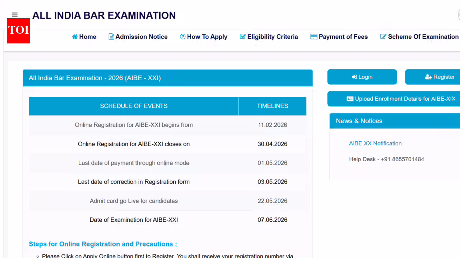
Task: Select the 30.04.2026 date cell
Action: coord(272,144)
